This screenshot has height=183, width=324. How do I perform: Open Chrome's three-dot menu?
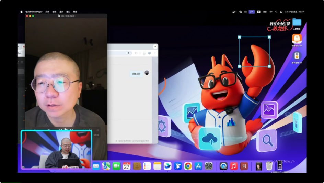(155, 53)
